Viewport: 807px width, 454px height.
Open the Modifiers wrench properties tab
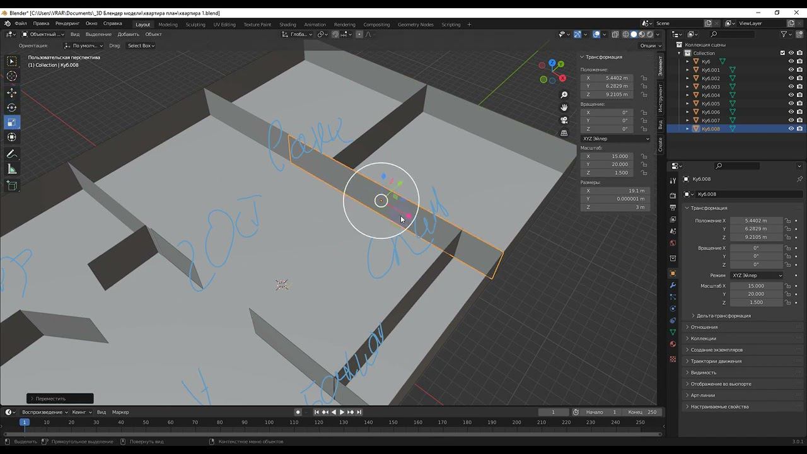673,286
